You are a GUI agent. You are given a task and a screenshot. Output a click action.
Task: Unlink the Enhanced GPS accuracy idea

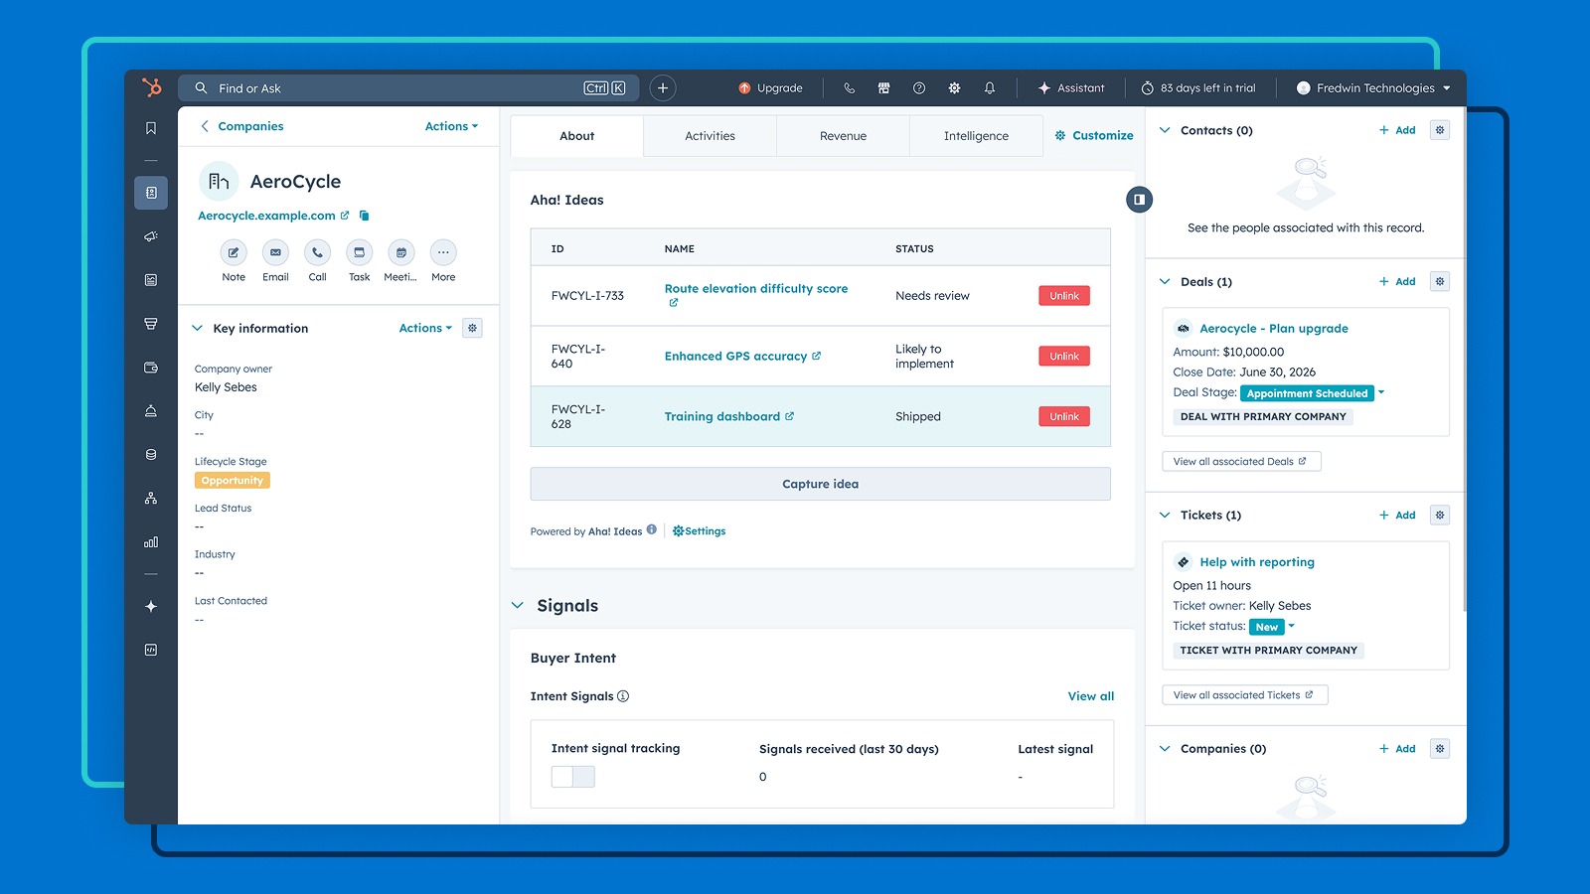coord(1064,357)
